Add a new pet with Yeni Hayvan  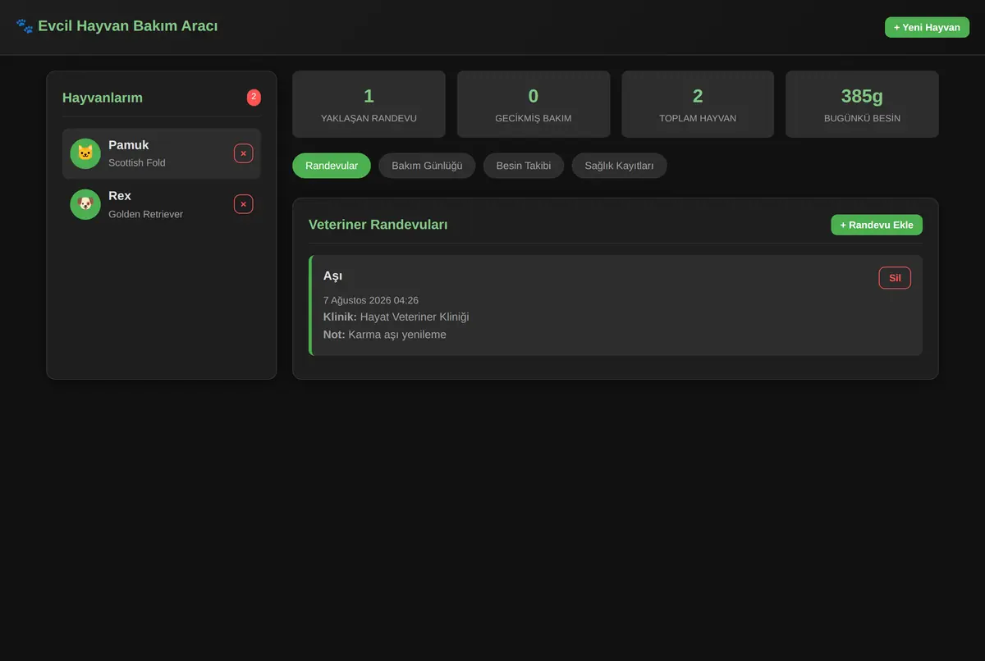click(x=927, y=27)
